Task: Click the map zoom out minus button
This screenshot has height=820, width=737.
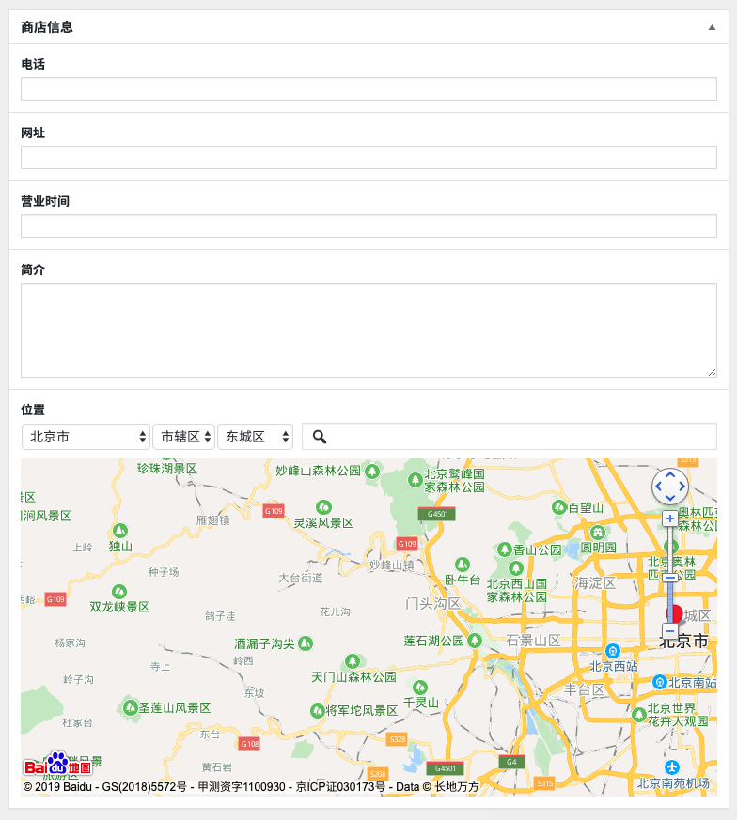Action: tap(670, 631)
